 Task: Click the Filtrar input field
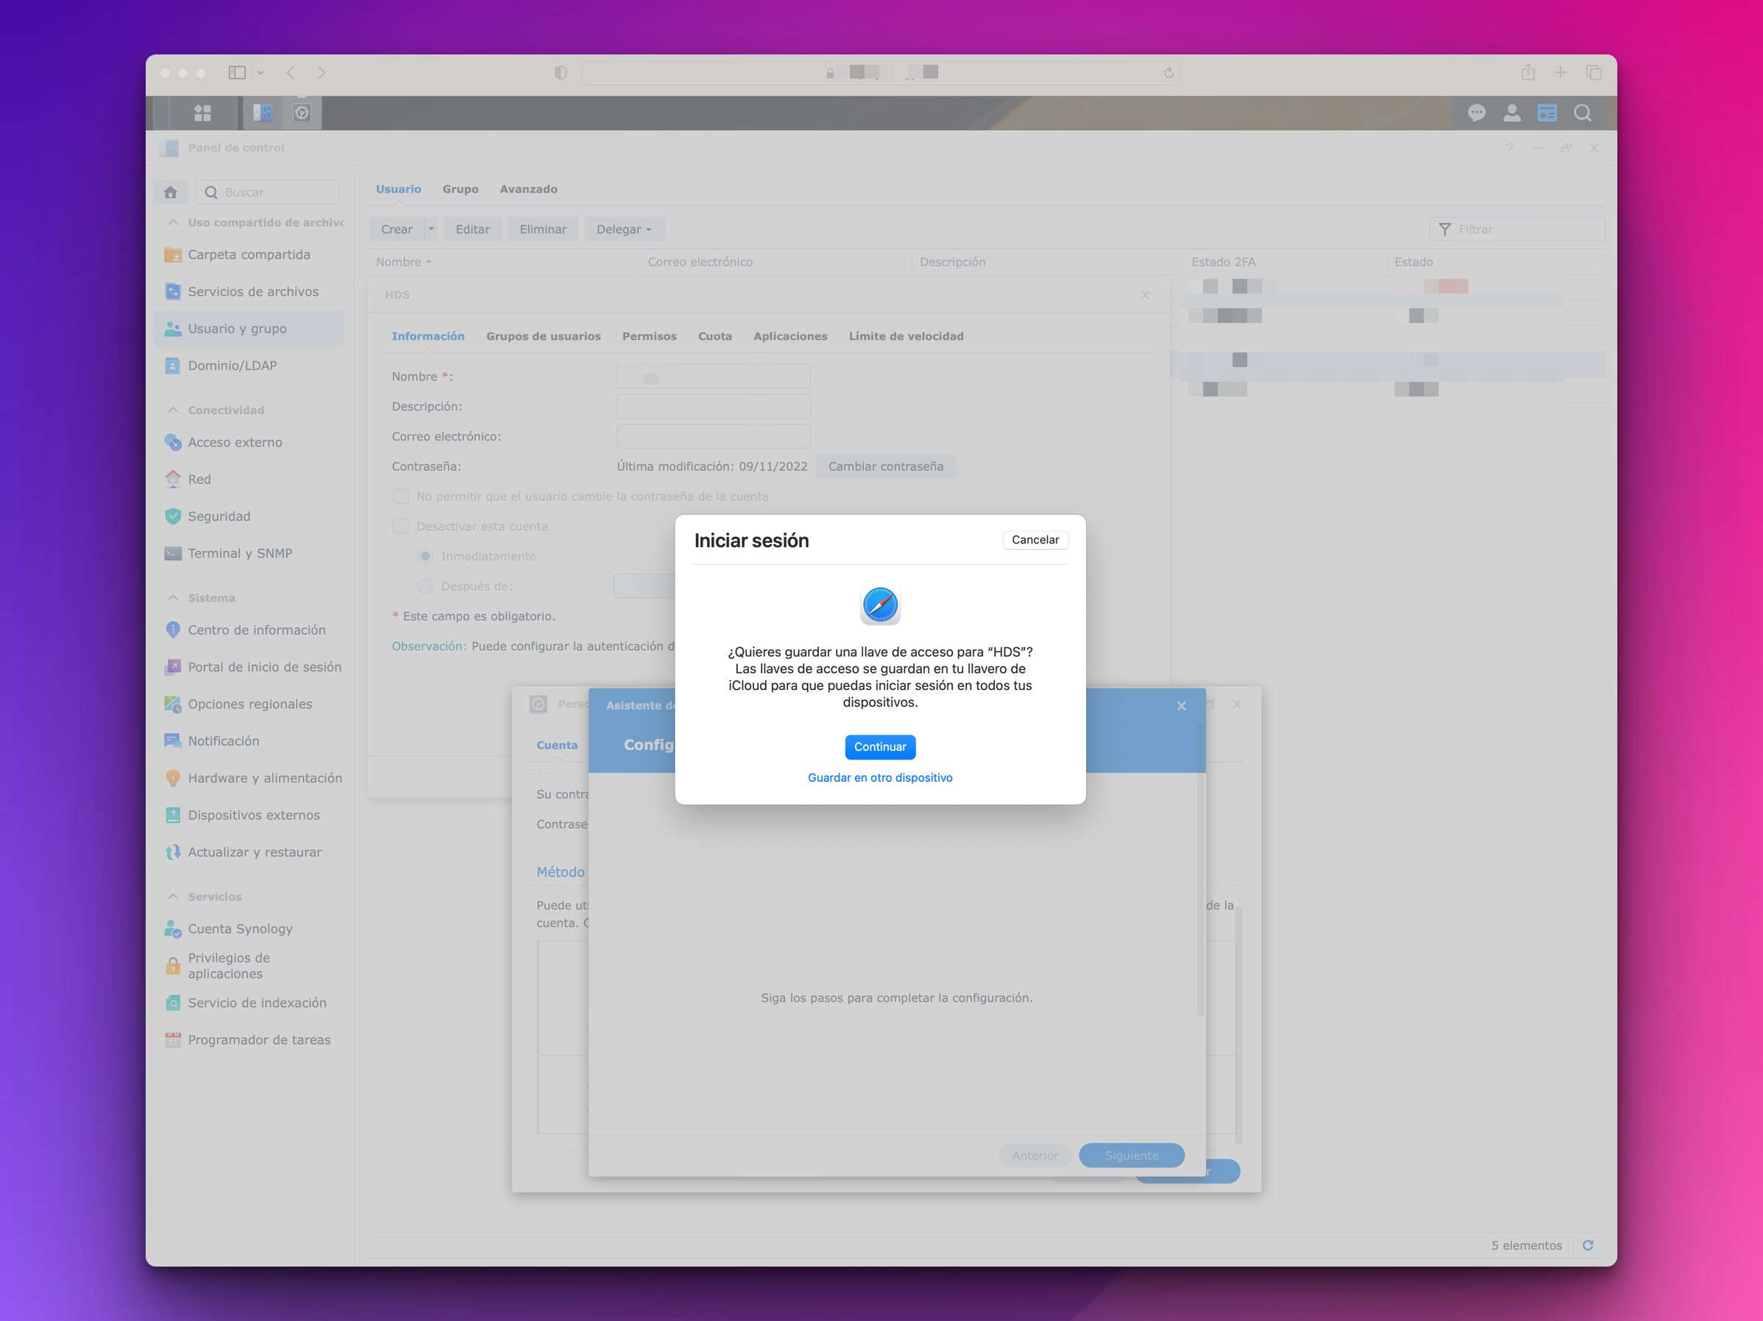click(1517, 229)
